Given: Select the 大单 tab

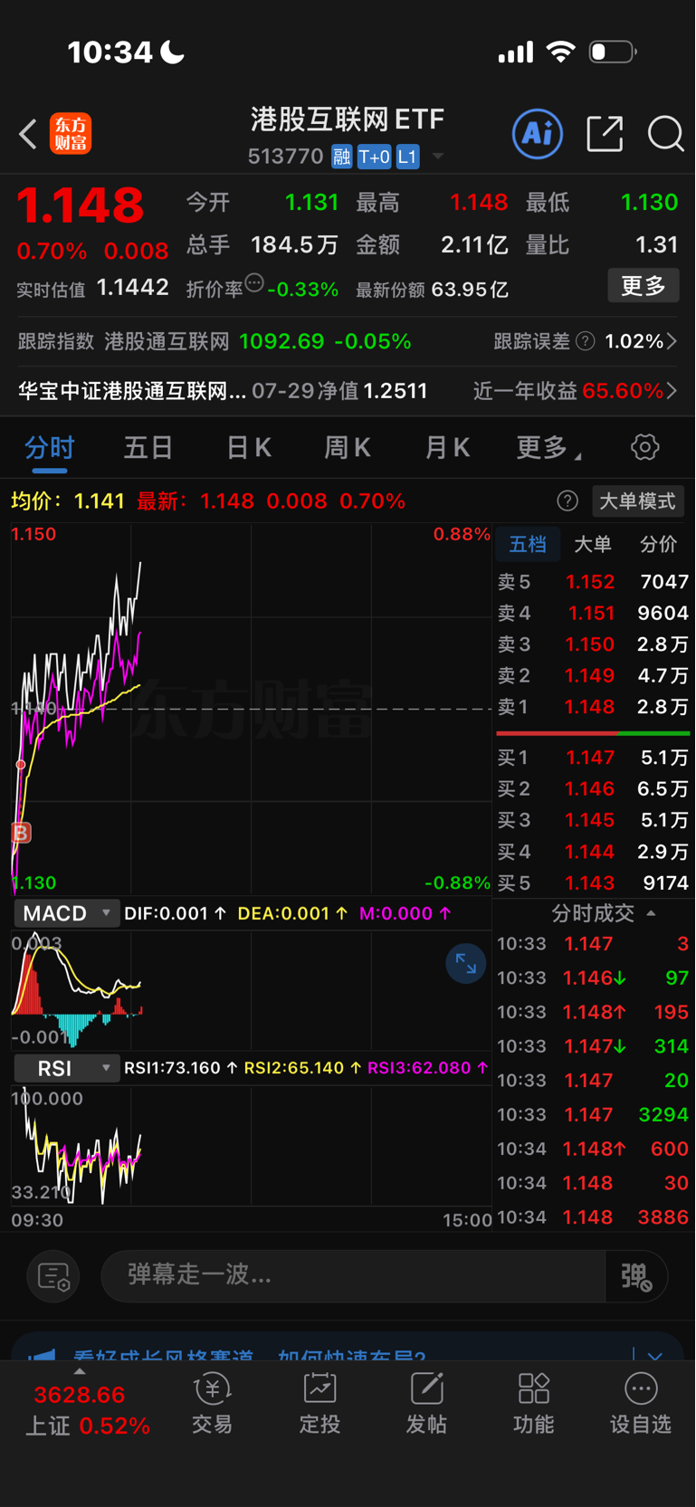Looking at the screenshot, I should point(593,544).
